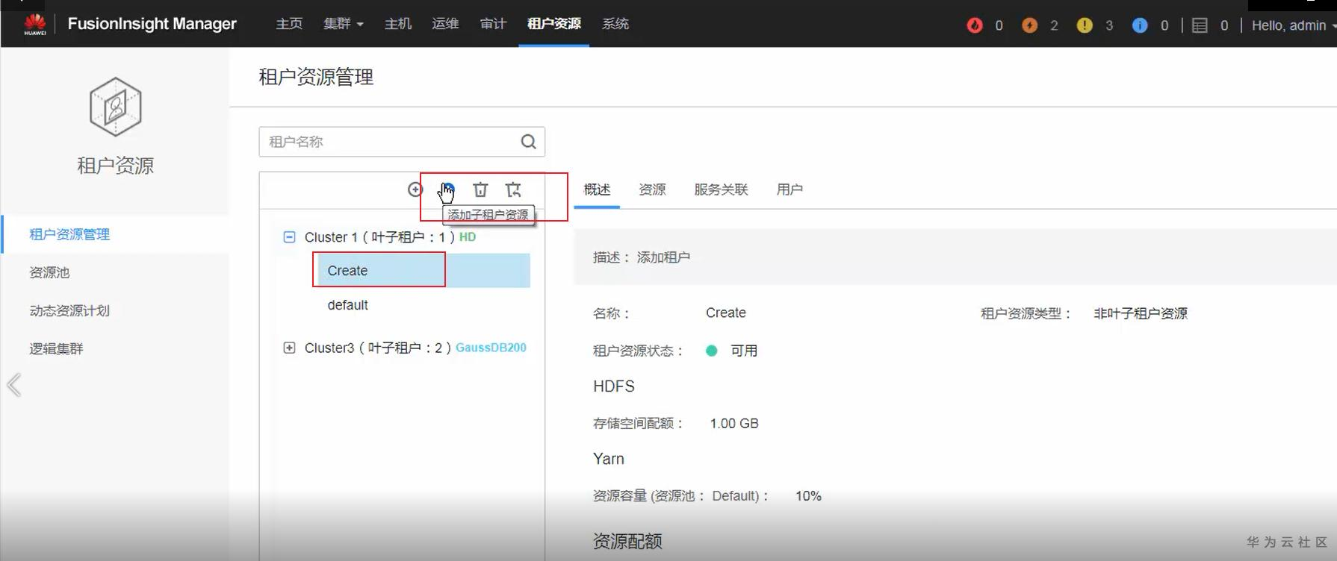Image resolution: width=1337 pixels, height=561 pixels.
Task: Click the search magnifier in tenant name box
Action: pos(528,142)
